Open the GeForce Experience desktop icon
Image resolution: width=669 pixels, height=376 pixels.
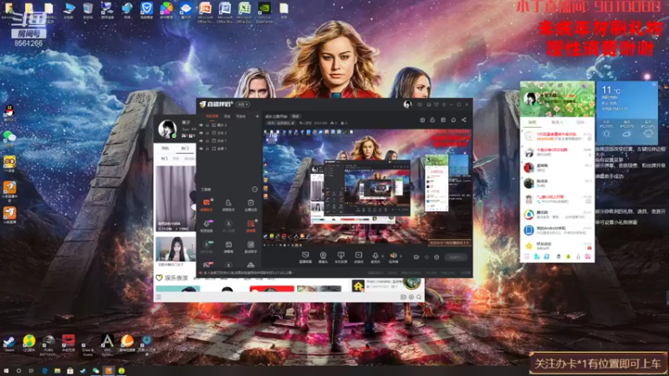(x=264, y=12)
